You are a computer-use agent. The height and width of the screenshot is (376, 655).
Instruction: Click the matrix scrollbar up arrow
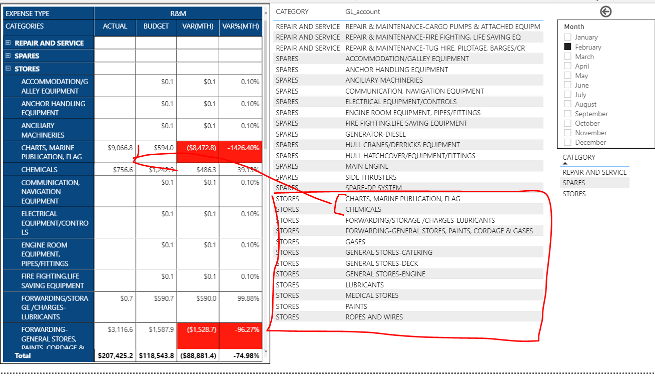pyautogui.click(x=266, y=13)
